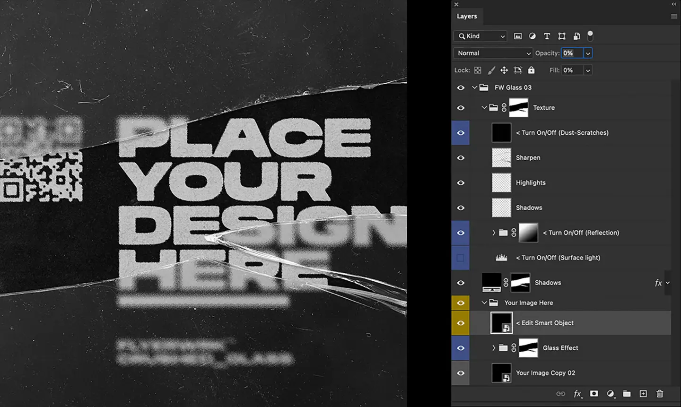Delete layer trash icon
681x407 pixels.
(660, 394)
